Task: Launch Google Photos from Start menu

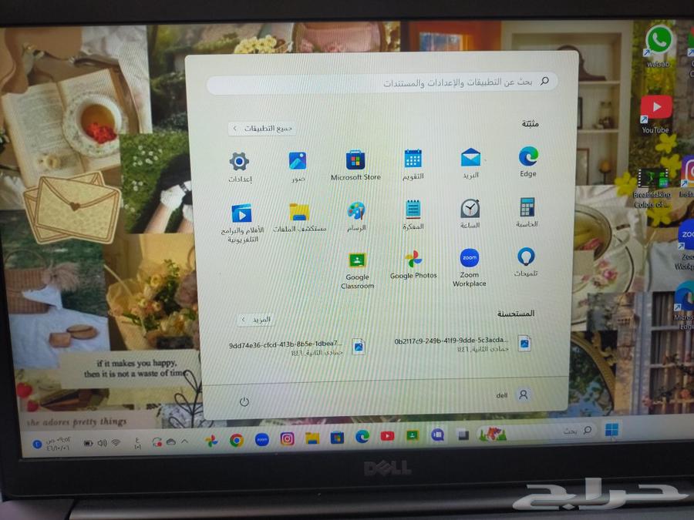Action: (413, 264)
